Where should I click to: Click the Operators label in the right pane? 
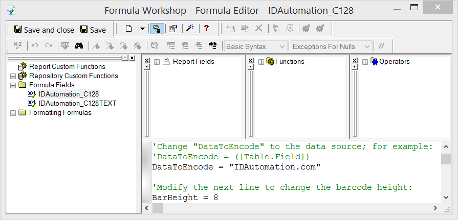(x=395, y=61)
